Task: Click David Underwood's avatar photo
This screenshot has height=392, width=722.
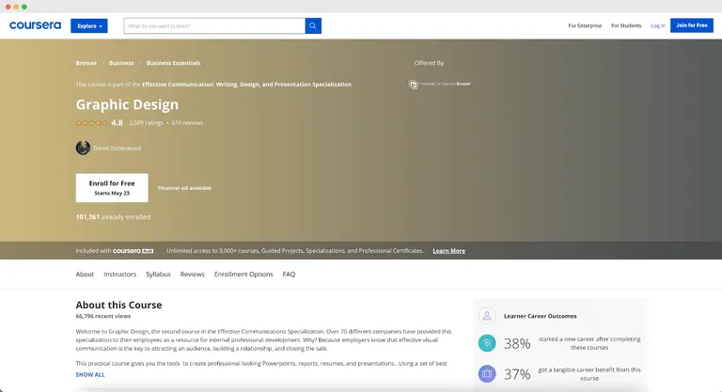Action: (x=83, y=148)
